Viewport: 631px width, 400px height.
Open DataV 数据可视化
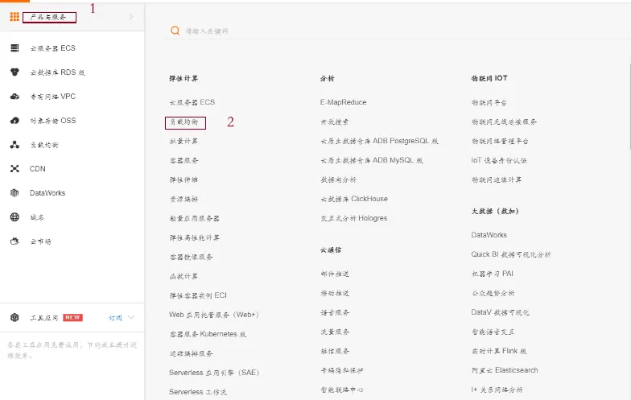[501, 312]
